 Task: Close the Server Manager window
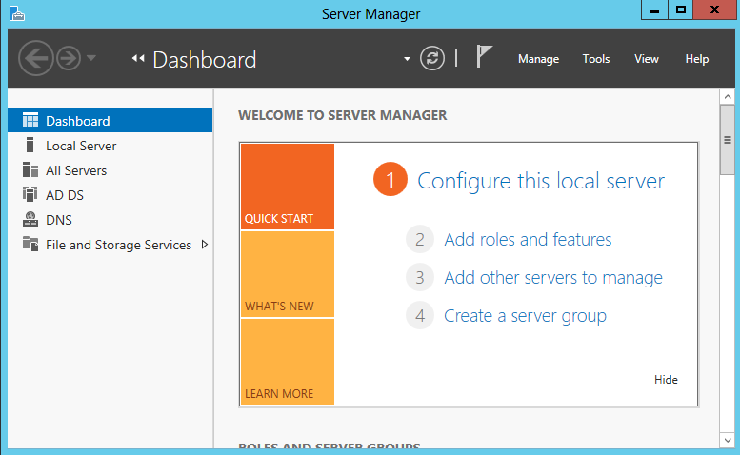(714, 10)
